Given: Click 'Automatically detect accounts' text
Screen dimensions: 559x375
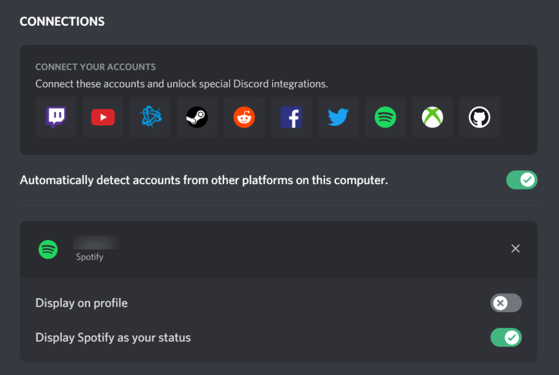Looking at the screenshot, I should coord(204,180).
